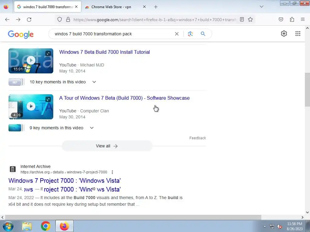Show hidden system tray icons

tap(265, 226)
